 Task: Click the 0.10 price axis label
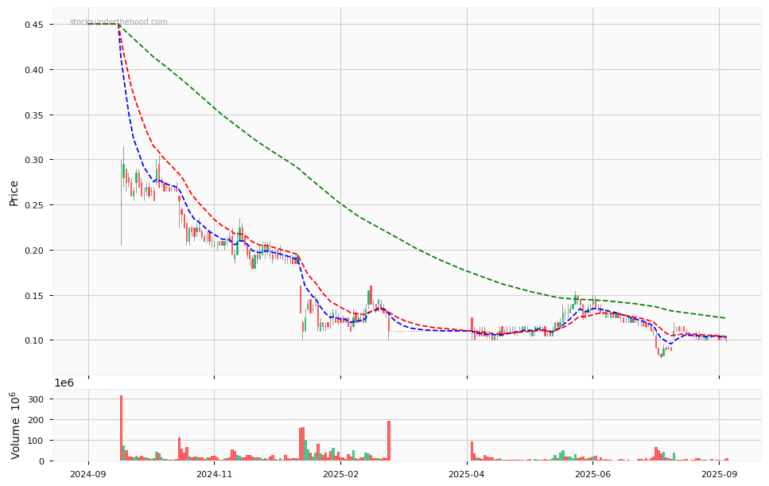point(34,340)
